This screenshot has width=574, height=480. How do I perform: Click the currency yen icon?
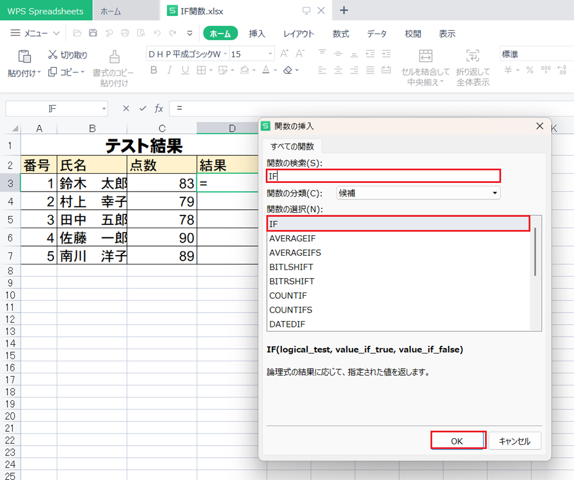pyautogui.click(x=508, y=70)
